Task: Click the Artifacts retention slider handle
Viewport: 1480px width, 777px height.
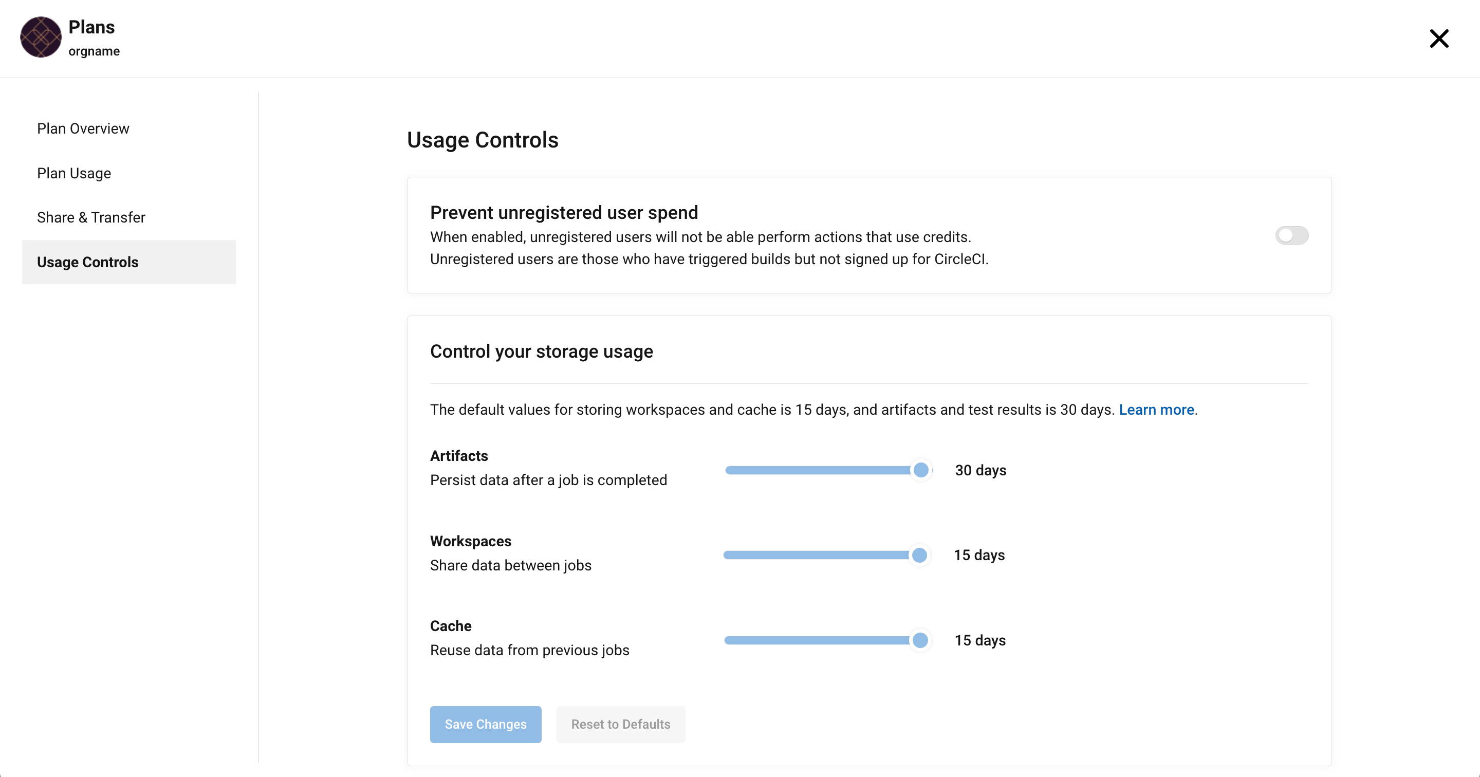Action: [x=921, y=470]
